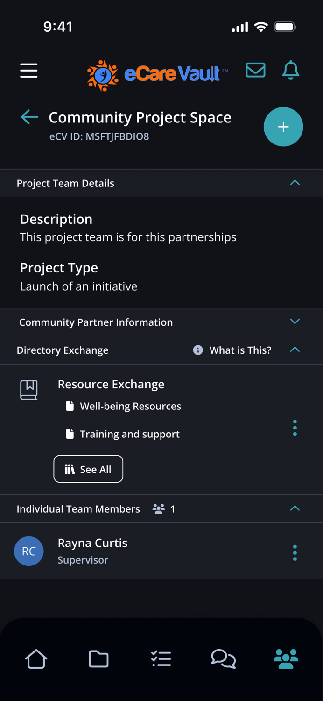Open the Resource Exchange bookmark icon
The width and height of the screenshot is (323, 701).
[x=29, y=389]
